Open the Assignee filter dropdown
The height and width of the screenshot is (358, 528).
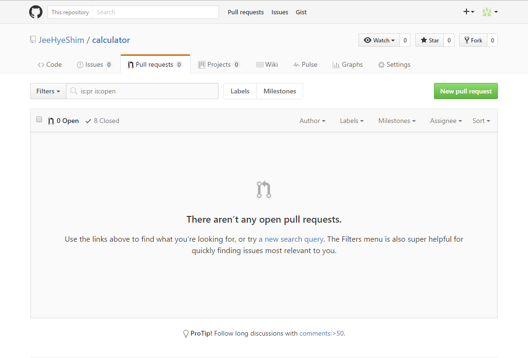coord(446,121)
